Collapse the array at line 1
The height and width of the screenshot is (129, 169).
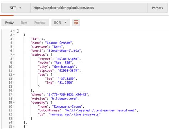tap(14, 31)
